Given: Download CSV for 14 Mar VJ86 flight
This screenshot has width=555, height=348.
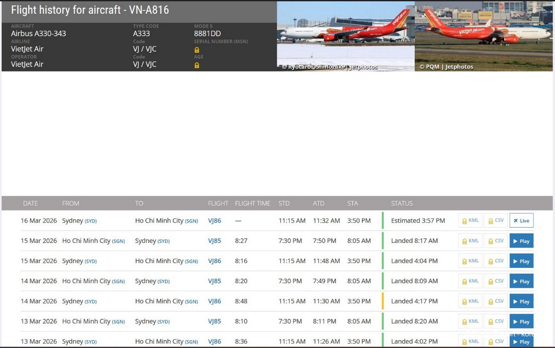Looking at the screenshot, I should pos(496,301).
